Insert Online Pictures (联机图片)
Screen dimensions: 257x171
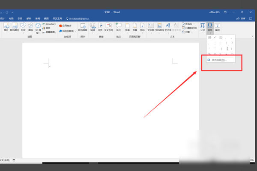click(15, 27)
